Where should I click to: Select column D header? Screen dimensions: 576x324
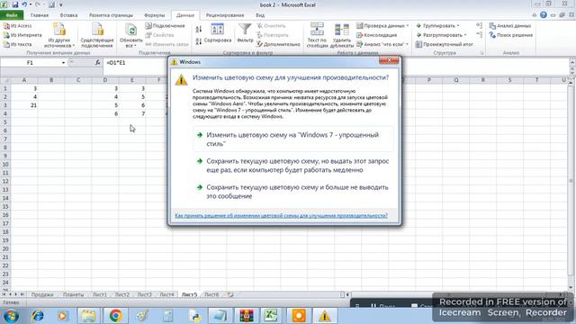click(105, 80)
